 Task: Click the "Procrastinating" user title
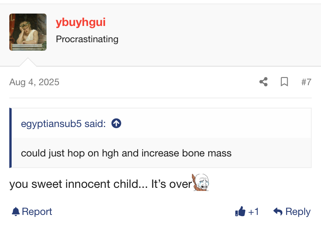pyautogui.click(x=87, y=39)
